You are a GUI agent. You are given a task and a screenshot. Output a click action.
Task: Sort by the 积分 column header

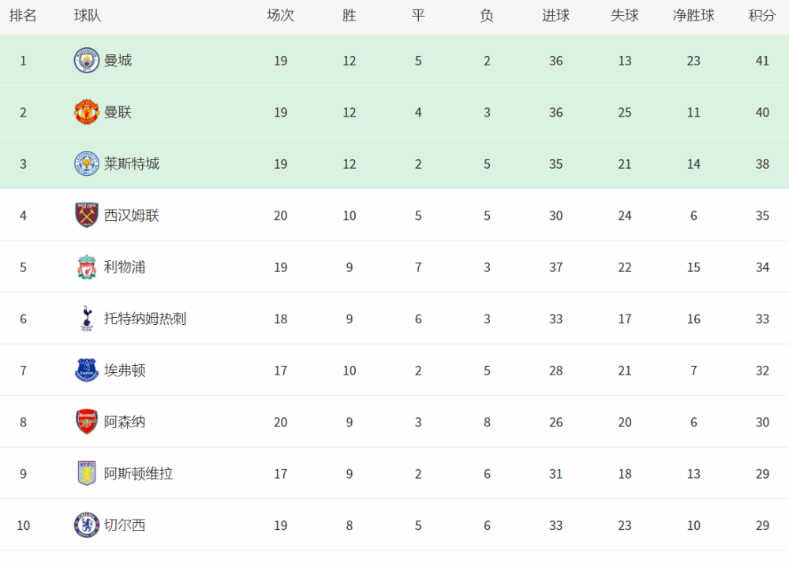(x=762, y=16)
